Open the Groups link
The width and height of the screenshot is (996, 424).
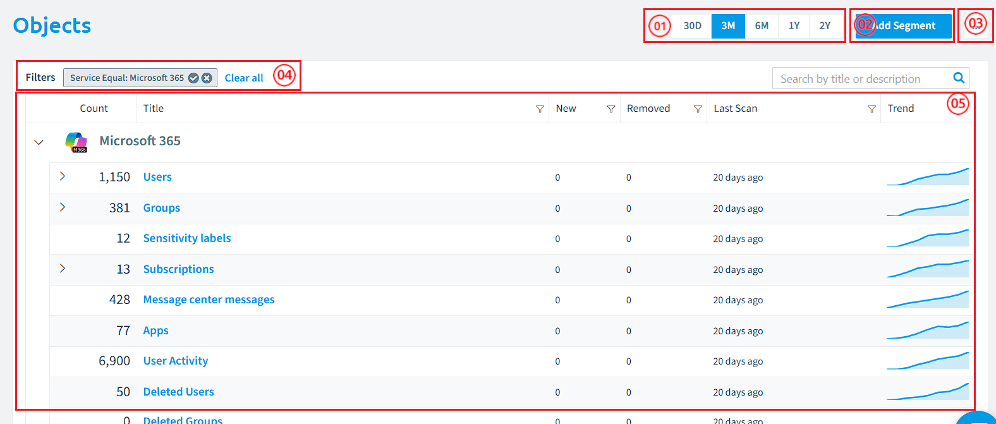pyautogui.click(x=162, y=208)
